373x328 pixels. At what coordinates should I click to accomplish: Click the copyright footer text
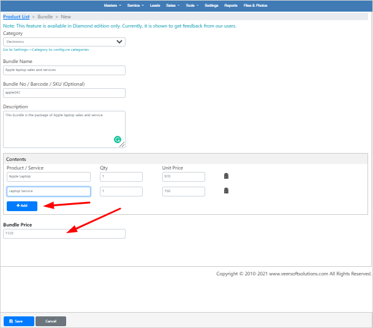[294, 274]
